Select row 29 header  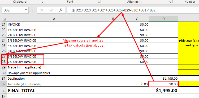click(4, 67)
